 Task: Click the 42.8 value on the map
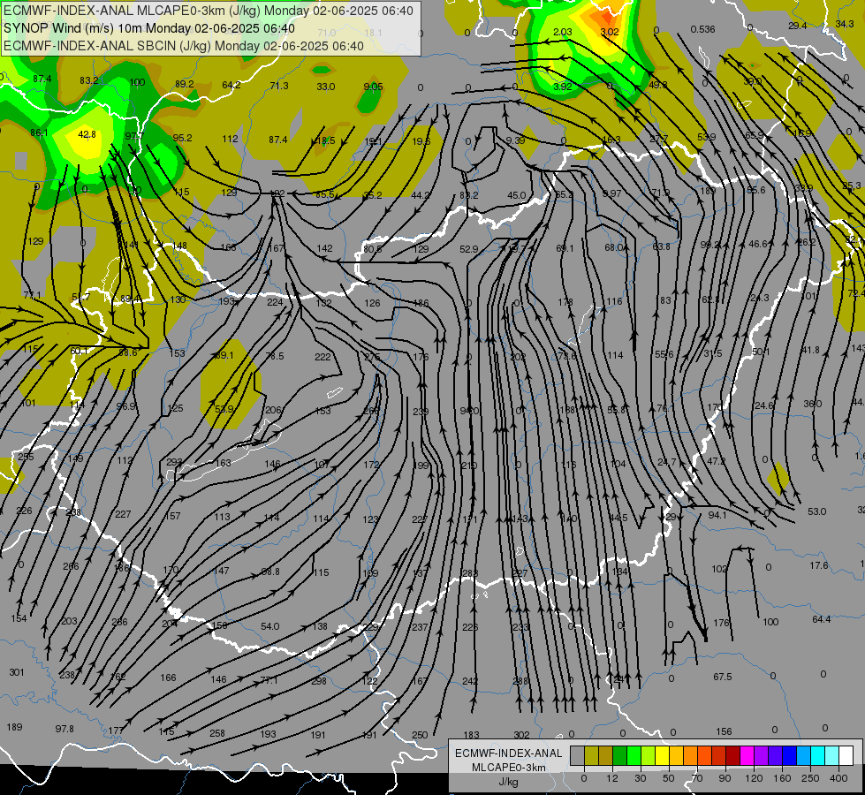(87, 134)
